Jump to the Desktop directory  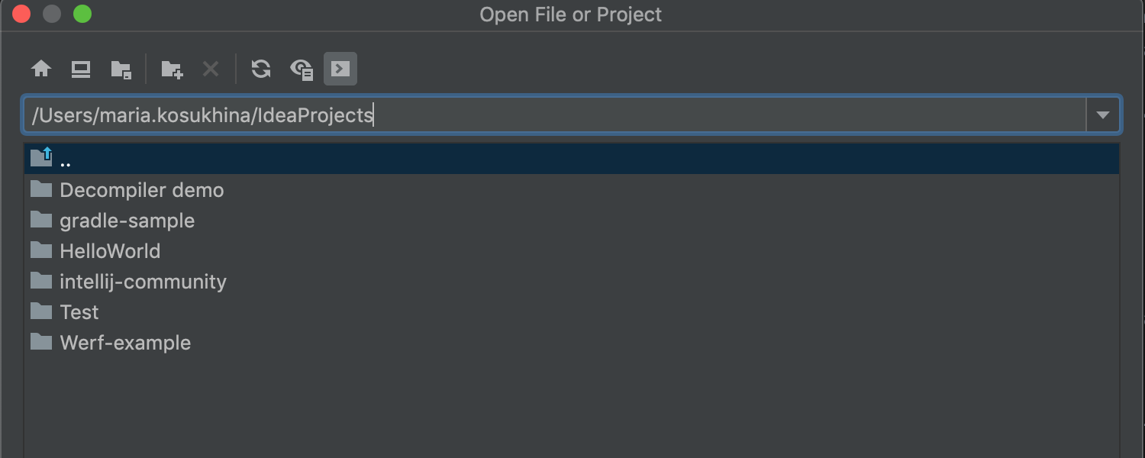click(x=81, y=69)
